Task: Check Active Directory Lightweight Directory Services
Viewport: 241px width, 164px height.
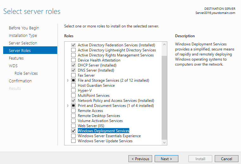Action: point(73,50)
